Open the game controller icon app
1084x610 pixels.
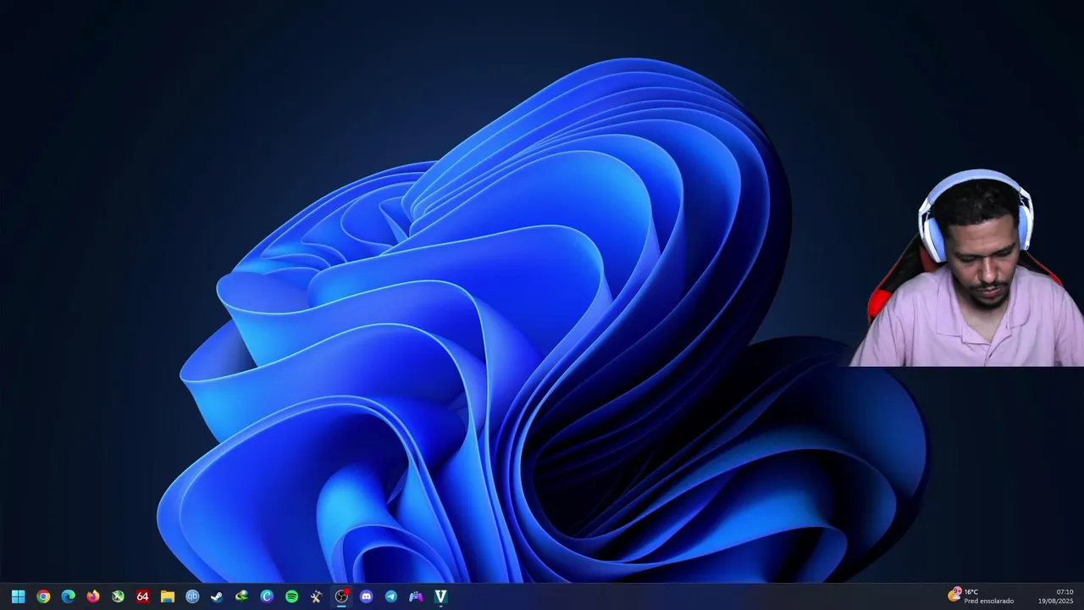416,596
